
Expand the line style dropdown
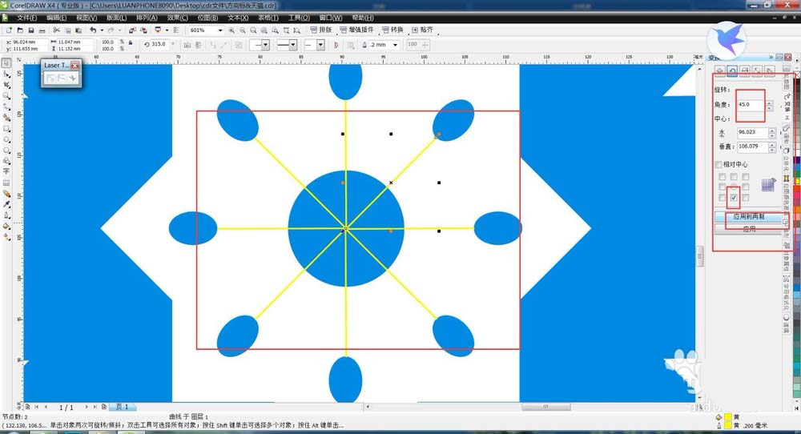click(x=293, y=45)
